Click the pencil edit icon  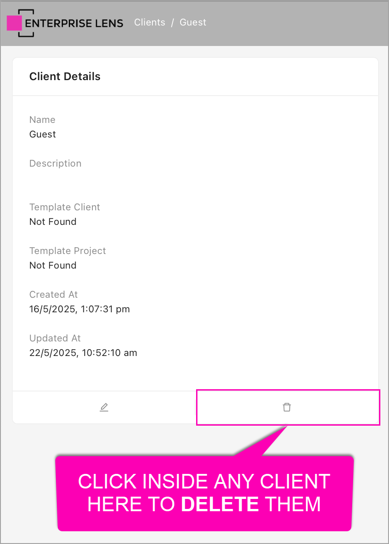[x=104, y=407]
